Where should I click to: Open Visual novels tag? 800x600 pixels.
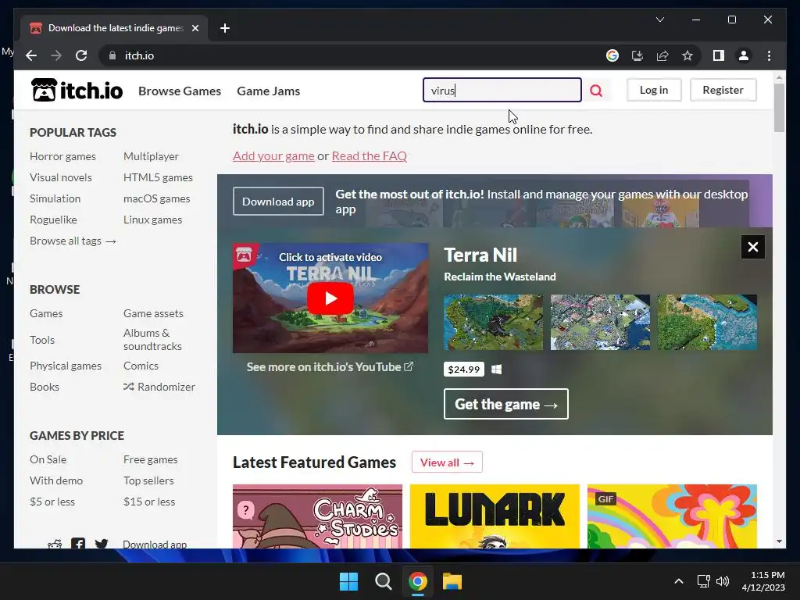(x=61, y=177)
